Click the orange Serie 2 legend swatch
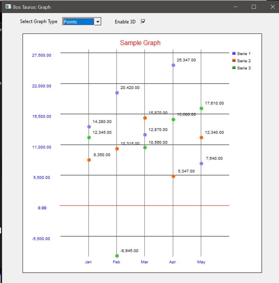The width and height of the screenshot is (279, 283). (x=234, y=61)
